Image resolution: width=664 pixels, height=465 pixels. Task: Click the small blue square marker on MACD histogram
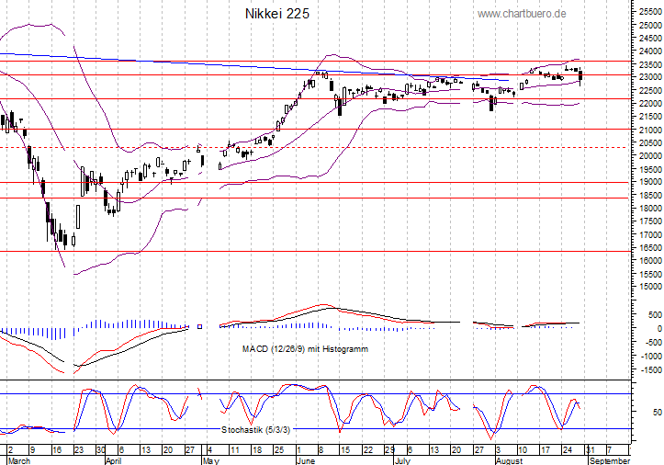pos(200,327)
